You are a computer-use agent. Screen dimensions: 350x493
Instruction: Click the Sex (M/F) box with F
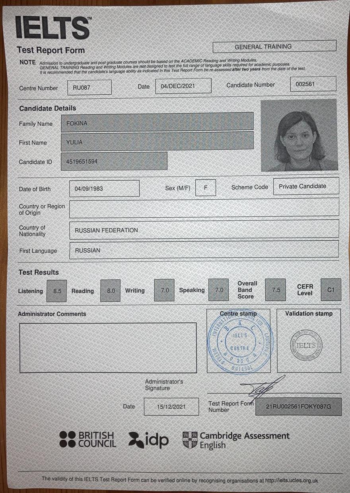206,187
